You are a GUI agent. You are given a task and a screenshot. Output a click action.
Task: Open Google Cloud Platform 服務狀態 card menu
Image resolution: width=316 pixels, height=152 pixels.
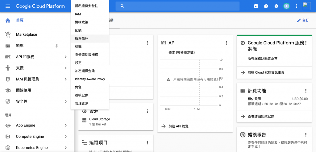(x=306, y=43)
